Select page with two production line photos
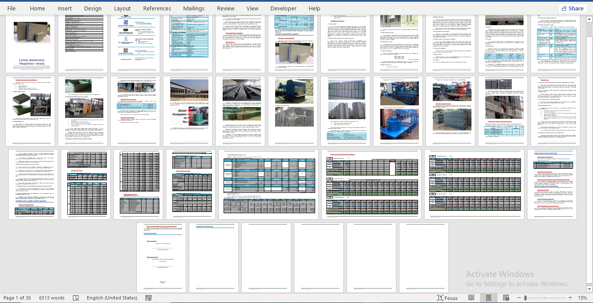This screenshot has width=593, height=303. [x=240, y=111]
